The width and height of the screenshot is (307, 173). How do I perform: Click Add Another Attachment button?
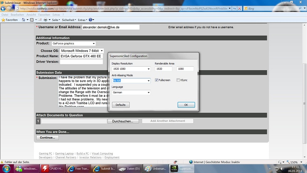168,121
